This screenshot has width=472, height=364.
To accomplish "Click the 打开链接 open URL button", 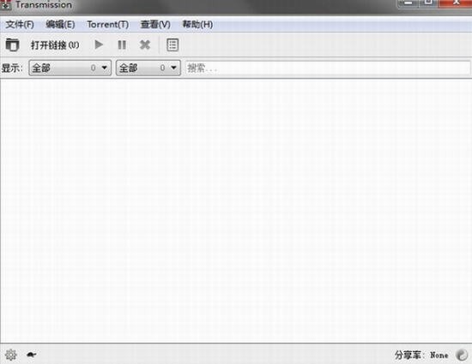I will 55,45.
